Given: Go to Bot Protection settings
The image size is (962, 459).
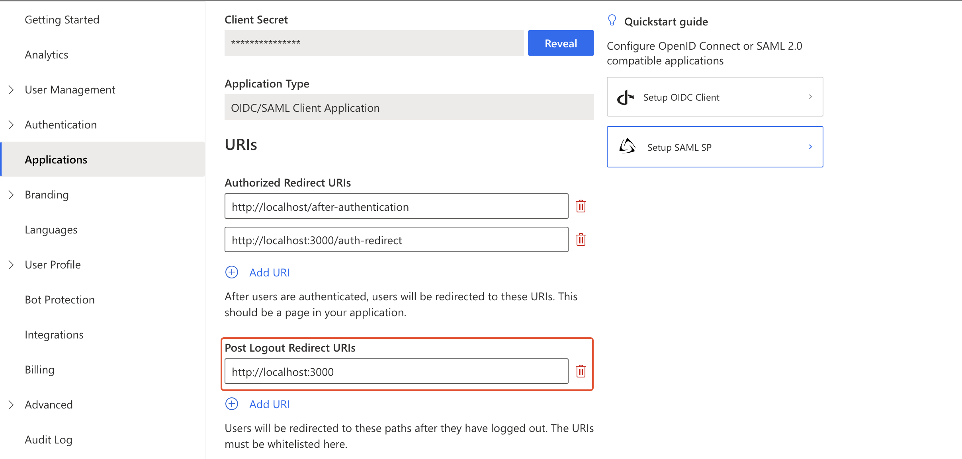Looking at the screenshot, I should coord(60,300).
